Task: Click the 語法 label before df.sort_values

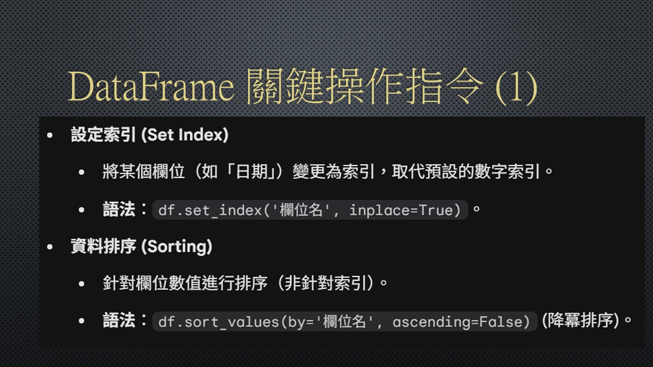Action: (x=119, y=321)
